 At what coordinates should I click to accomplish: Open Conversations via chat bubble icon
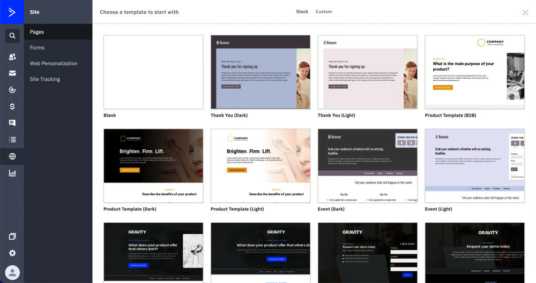(12, 123)
